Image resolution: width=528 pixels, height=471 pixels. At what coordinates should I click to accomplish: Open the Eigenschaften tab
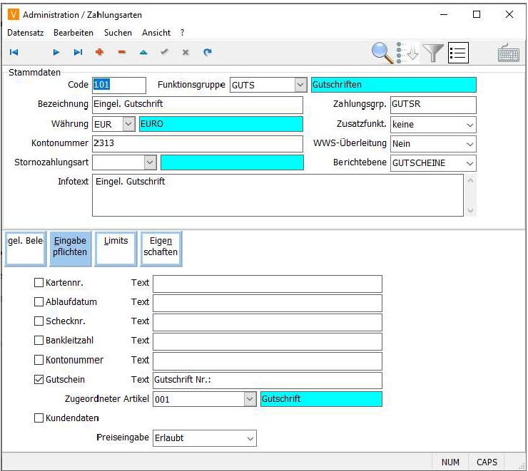(x=161, y=247)
